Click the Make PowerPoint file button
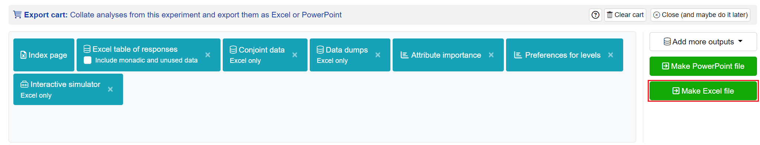 tap(703, 66)
